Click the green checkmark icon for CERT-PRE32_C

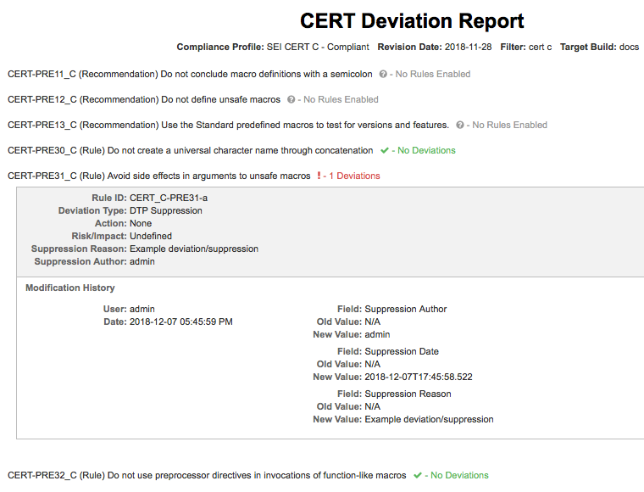(418, 475)
